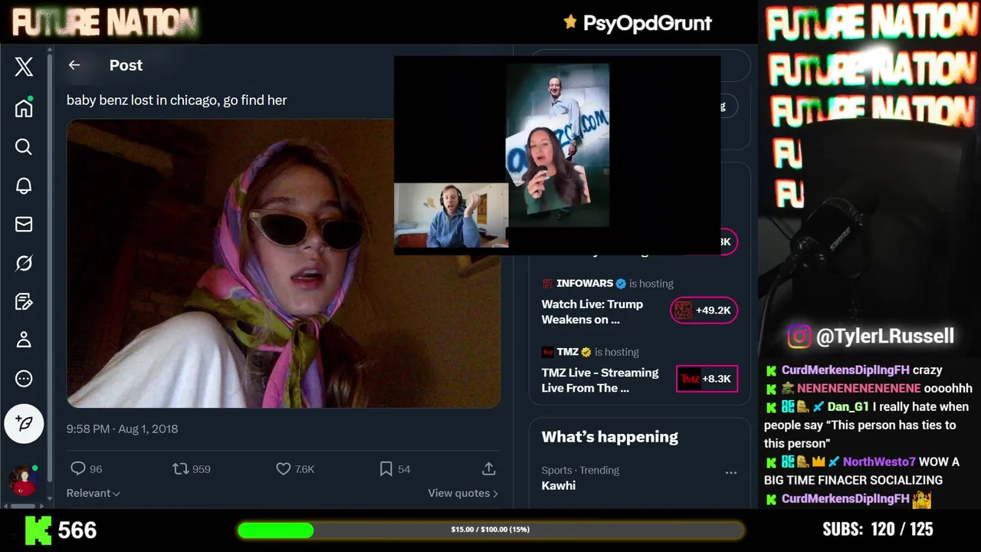
Task: Open Notifications bell icon
Action: pyautogui.click(x=24, y=186)
